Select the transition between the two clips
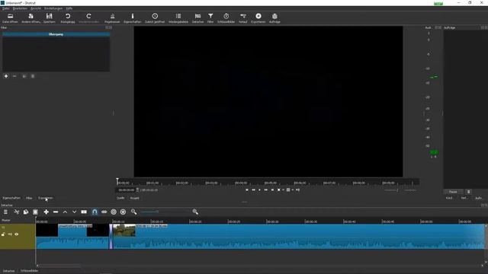Viewport: 488px width, 274px height. click(x=111, y=237)
